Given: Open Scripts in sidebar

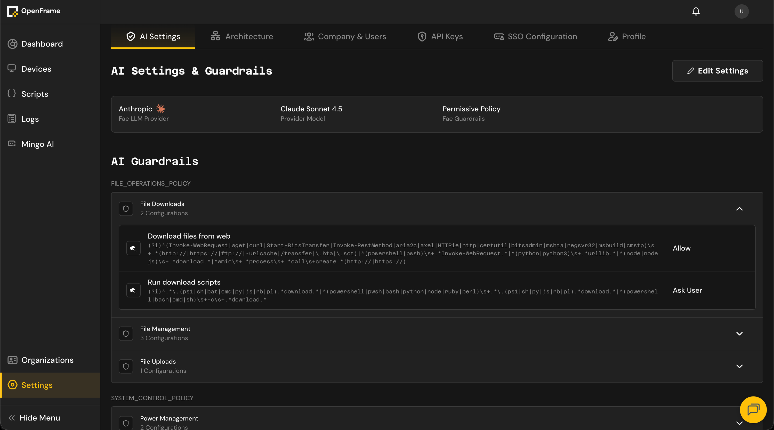Looking at the screenshot, I should coord(50,94).
